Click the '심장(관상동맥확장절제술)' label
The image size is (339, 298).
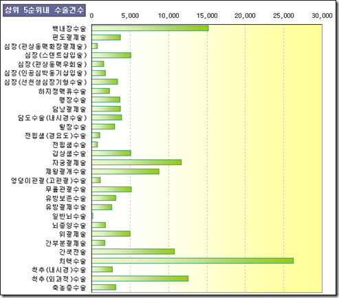(45, 47)
